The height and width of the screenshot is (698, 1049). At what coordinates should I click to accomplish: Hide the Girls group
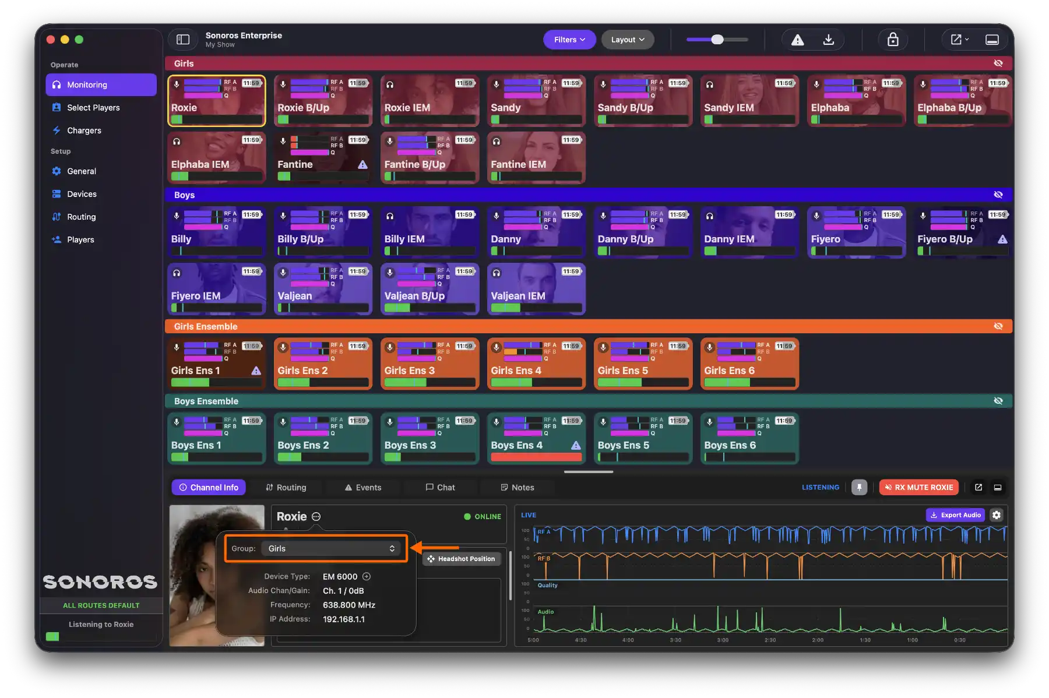pos(998,64)
